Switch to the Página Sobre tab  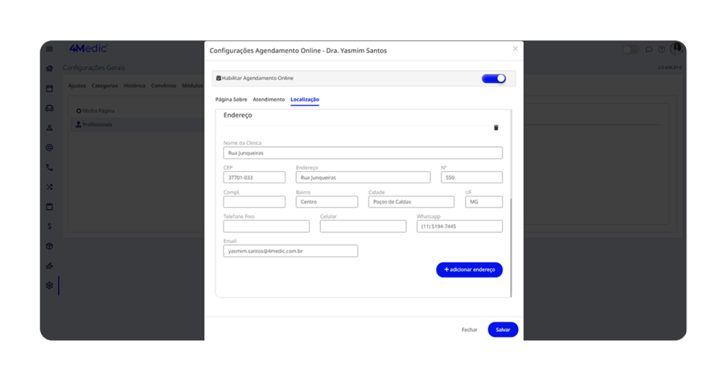[231, 99]
